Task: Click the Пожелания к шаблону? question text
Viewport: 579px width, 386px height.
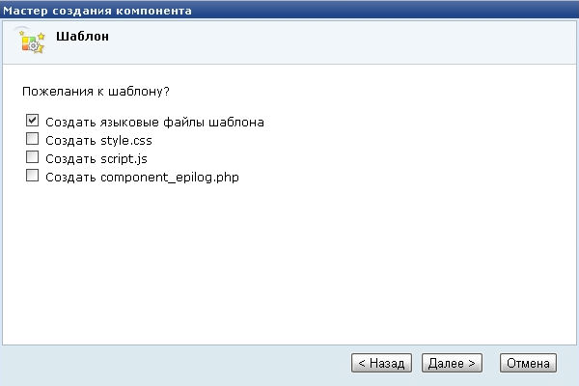Action: (96, 92)
